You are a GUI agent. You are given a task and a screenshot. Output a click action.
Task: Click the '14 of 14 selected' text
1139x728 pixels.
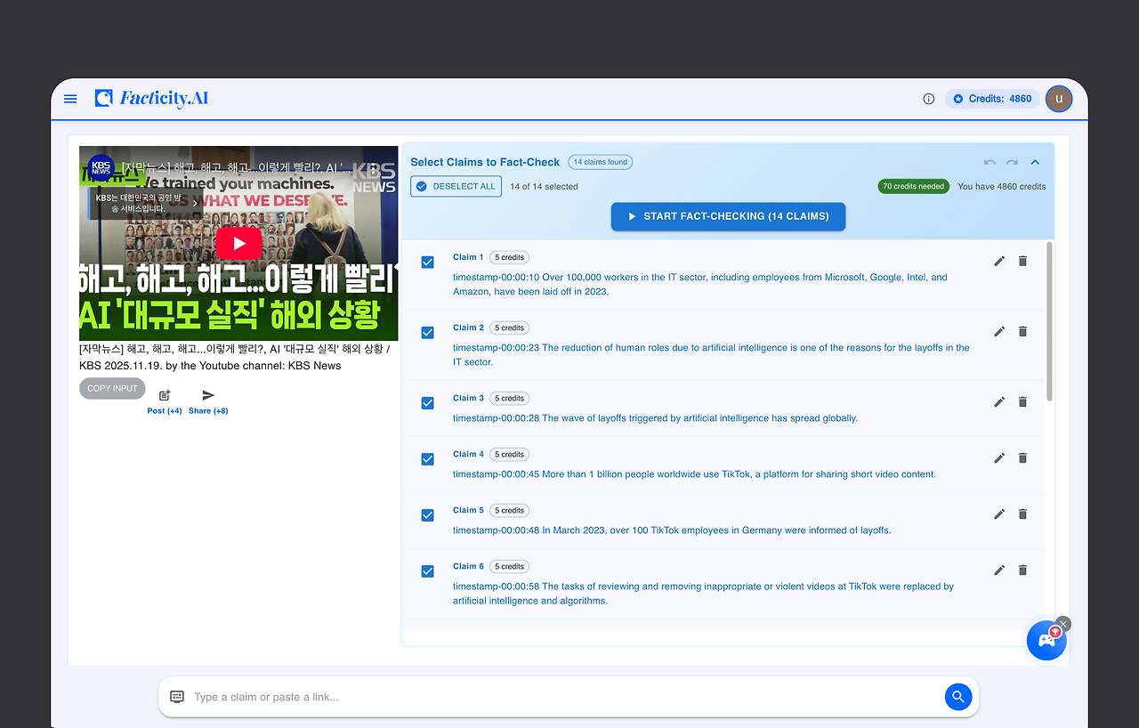545,187
